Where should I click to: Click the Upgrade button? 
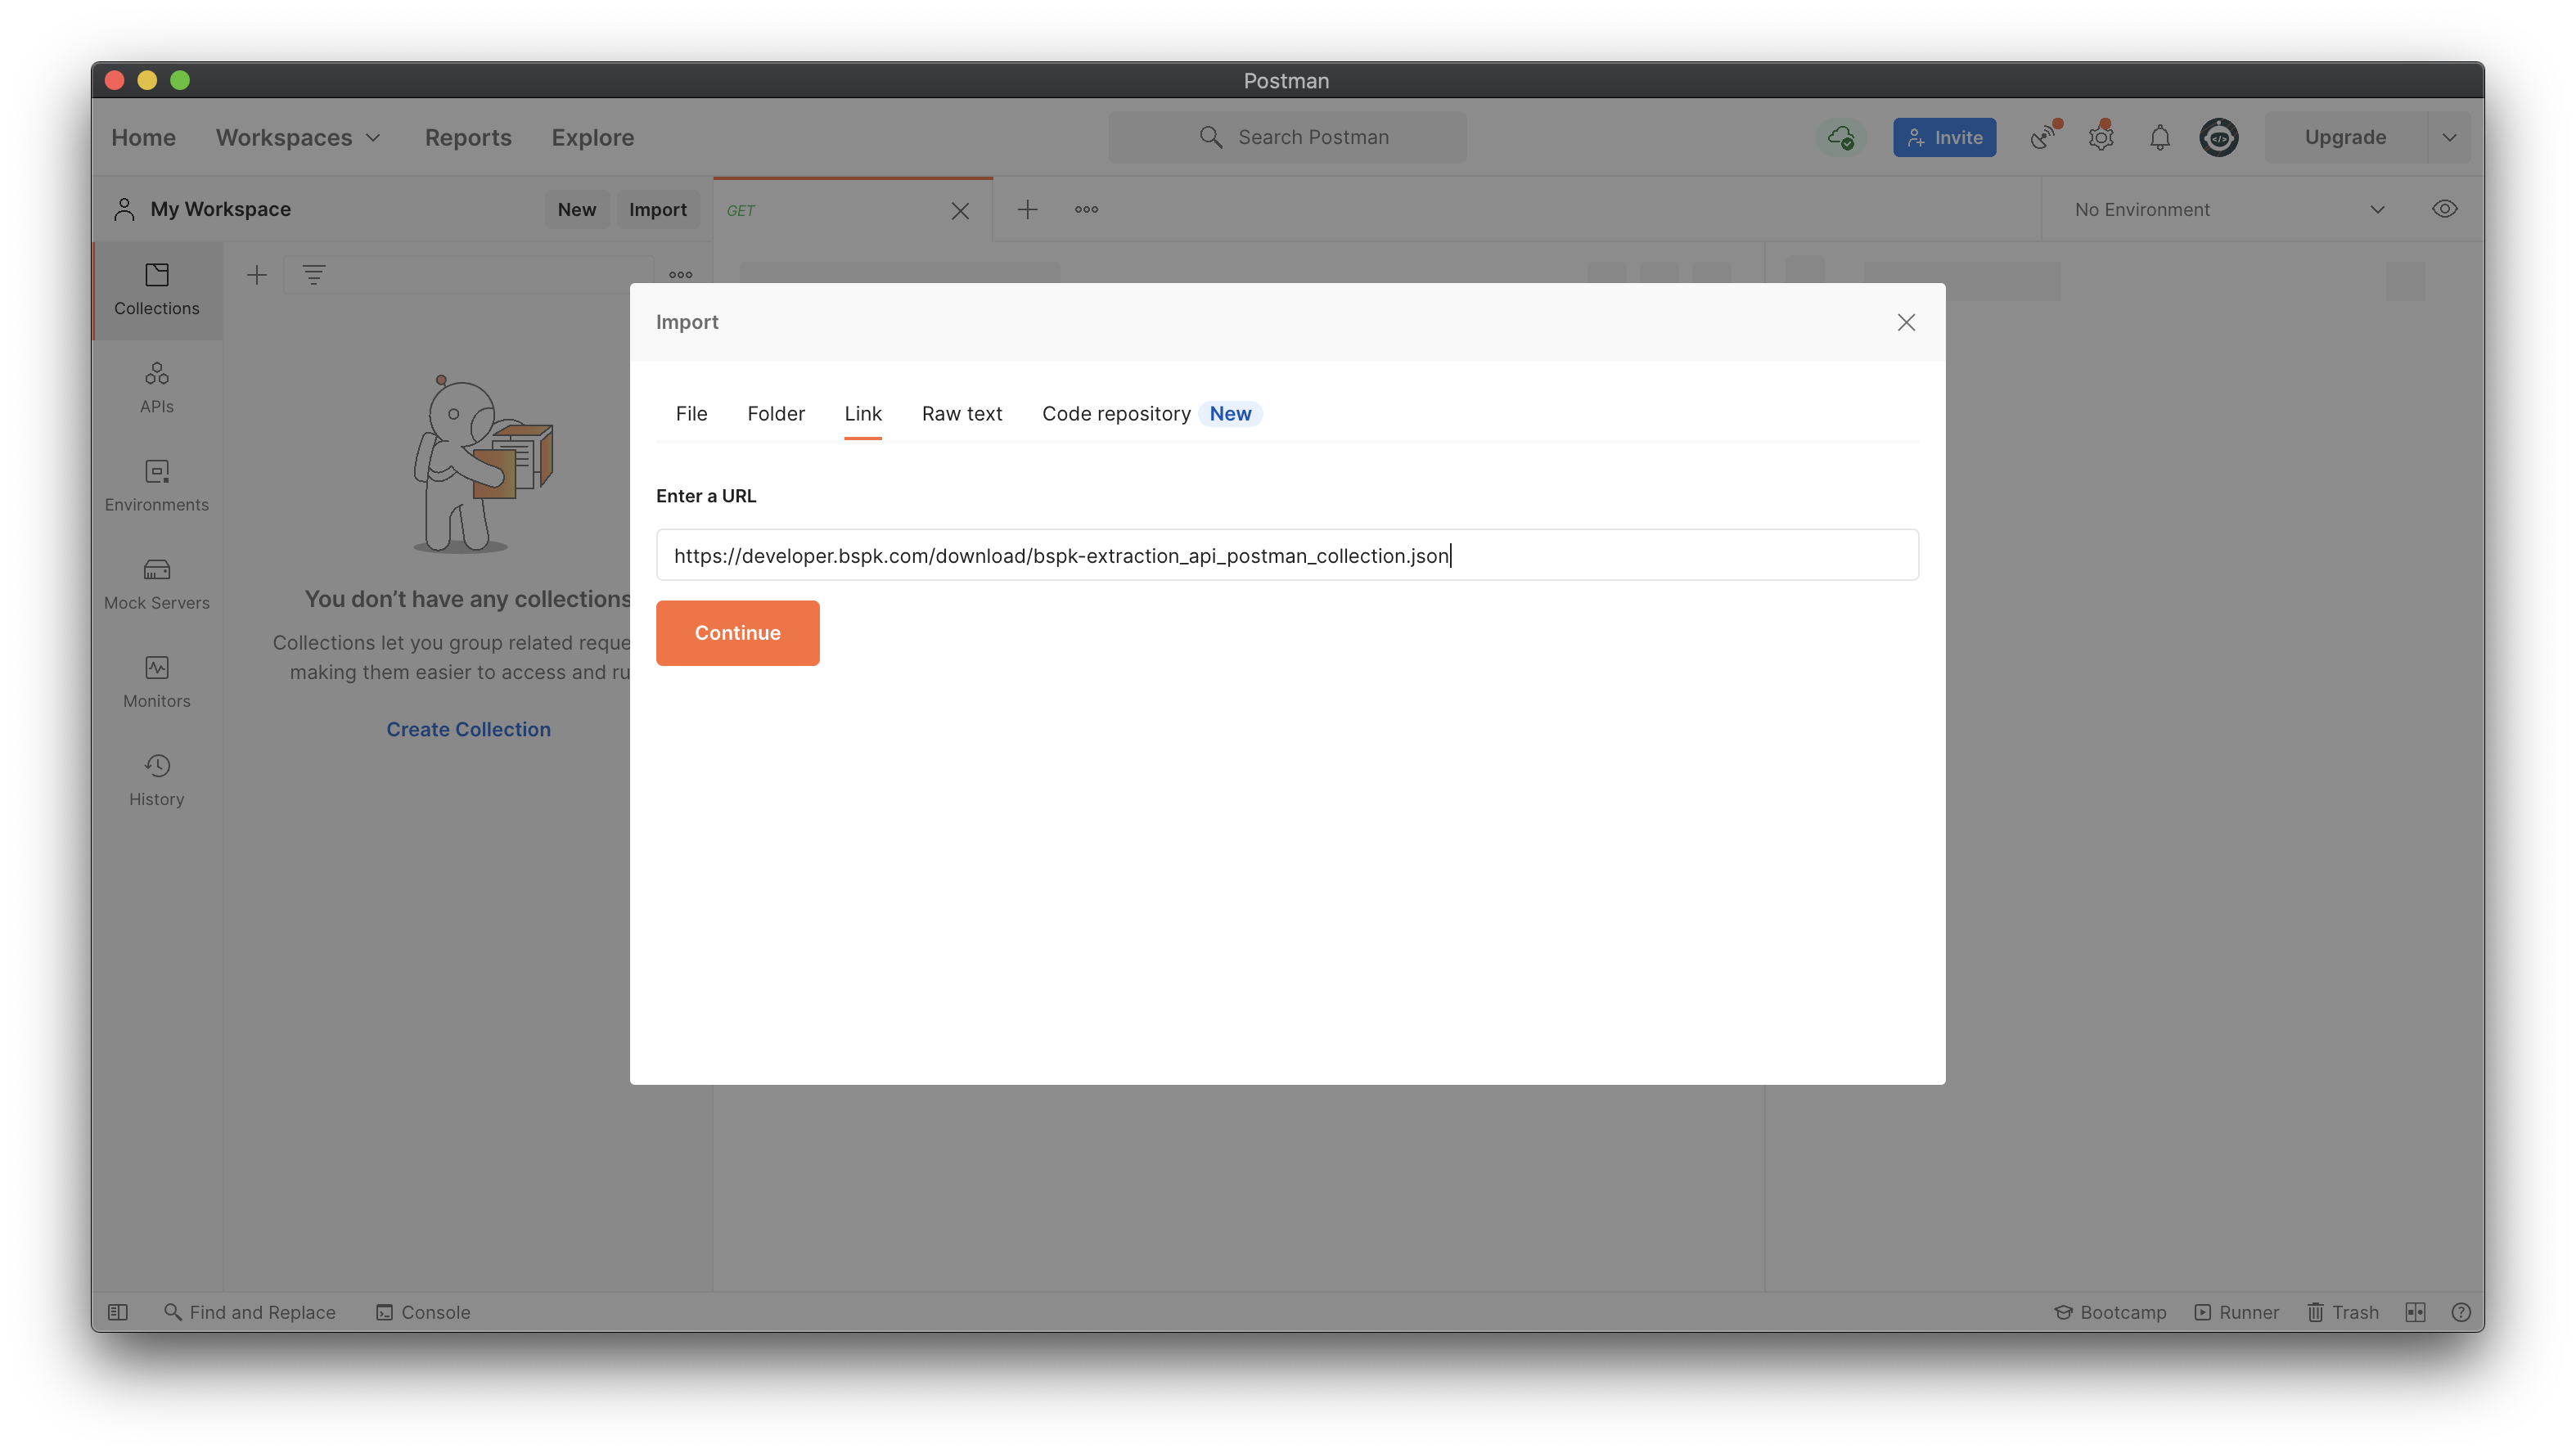coord(2345,137)
